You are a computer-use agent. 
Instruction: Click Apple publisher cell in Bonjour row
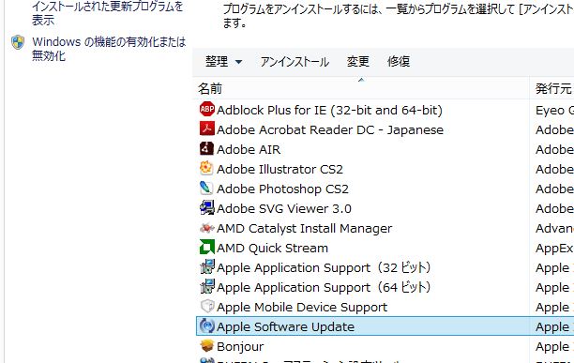point(554,346)
